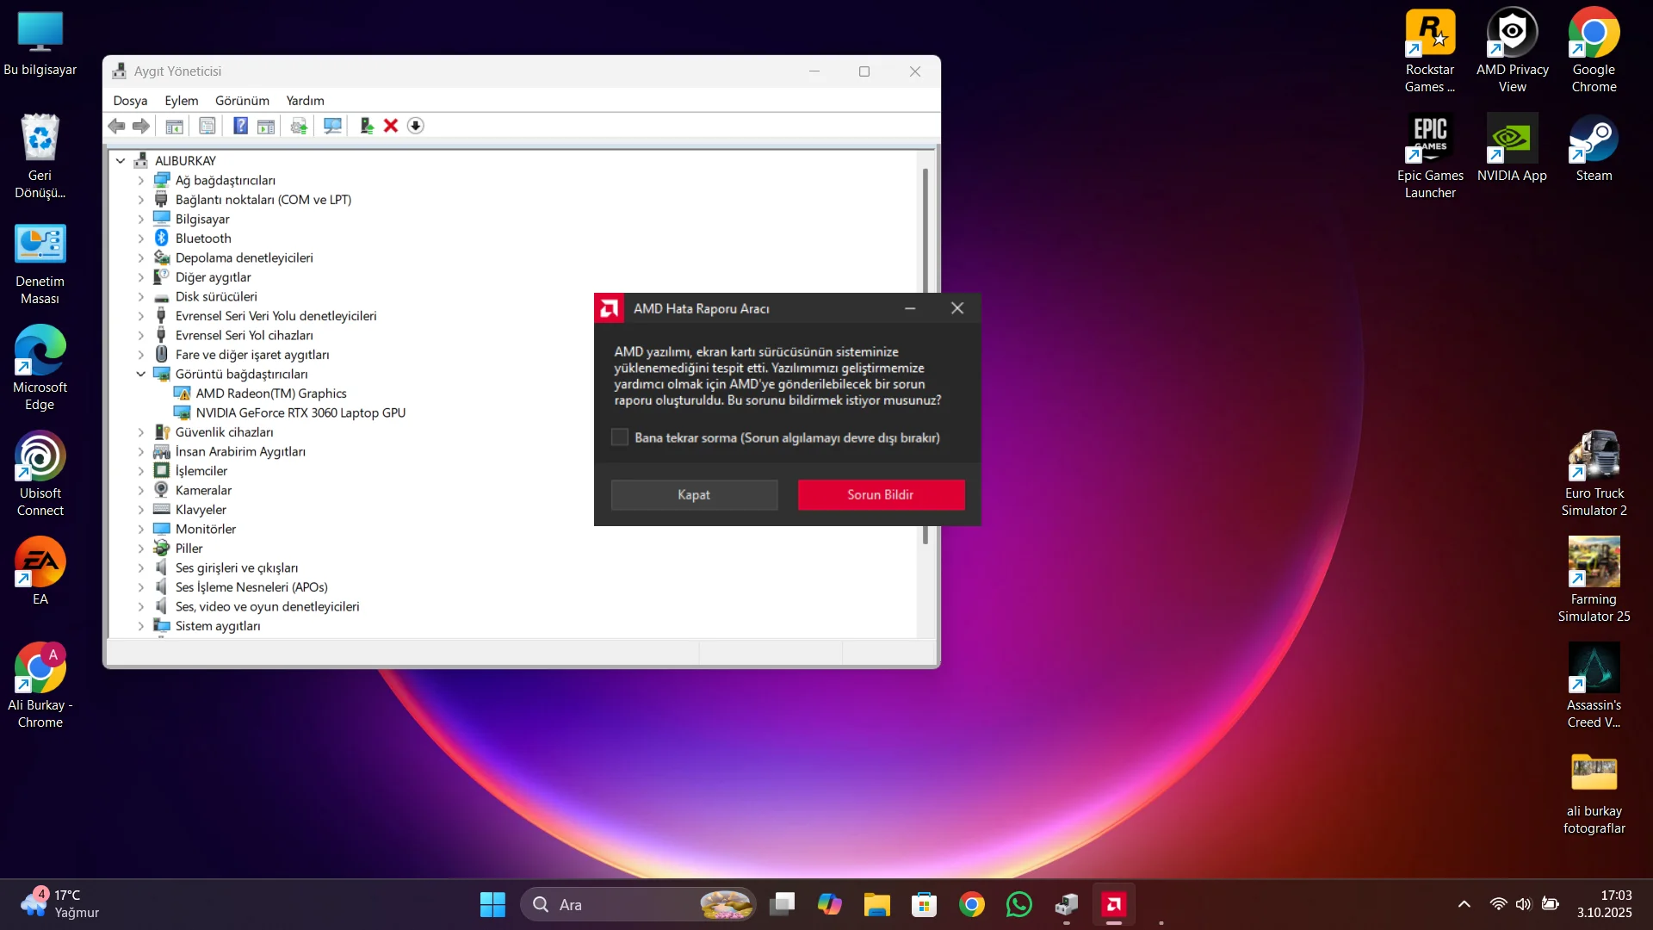
Task: Open WhatsApp from the taskbar
Action: (x=1019, y=905)
